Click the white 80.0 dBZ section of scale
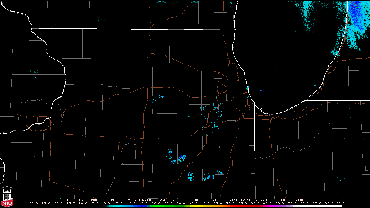370x208 pixels. (x=305, y=206)
